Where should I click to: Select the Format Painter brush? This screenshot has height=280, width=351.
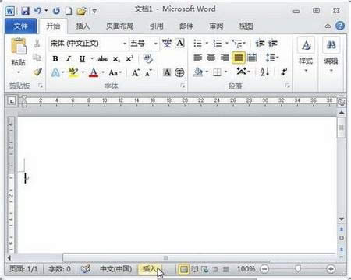pyautogui.click(x=37, y=72)
